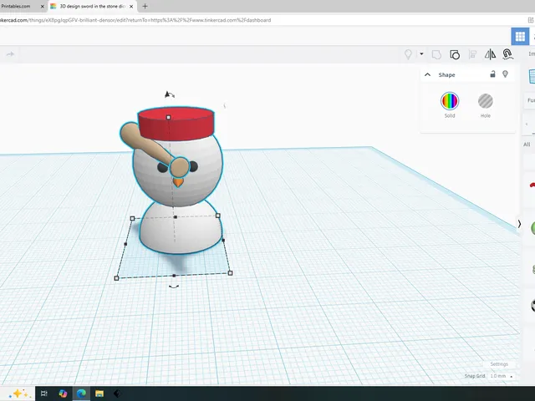Open a new browser tab
The width and height of the screenshot is (535, 401).
[x=145, y=6]
